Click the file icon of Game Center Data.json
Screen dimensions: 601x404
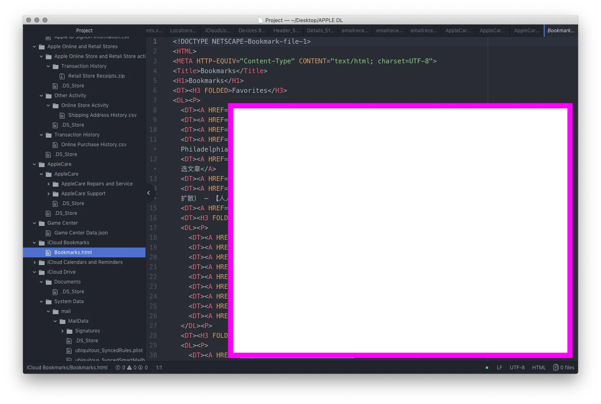point(48,233)
